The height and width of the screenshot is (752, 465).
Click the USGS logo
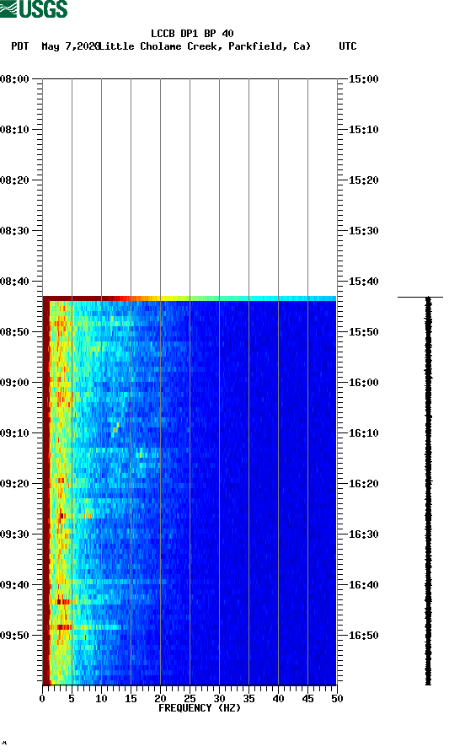[x=34, y=9]
